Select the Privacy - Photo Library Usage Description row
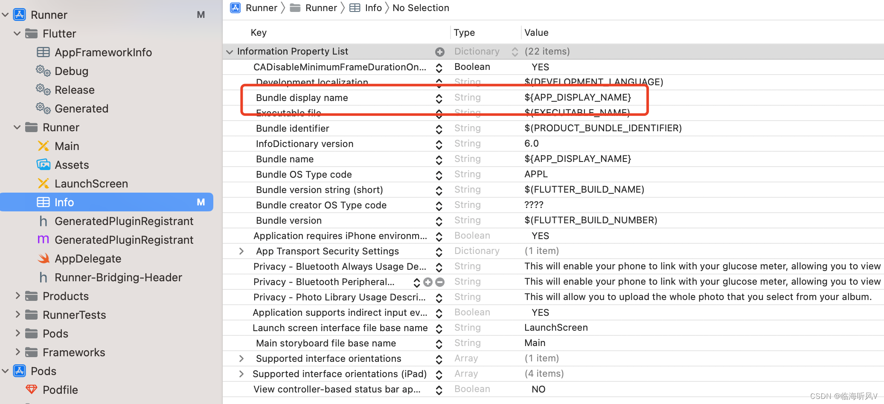 [x=553, y=297]
